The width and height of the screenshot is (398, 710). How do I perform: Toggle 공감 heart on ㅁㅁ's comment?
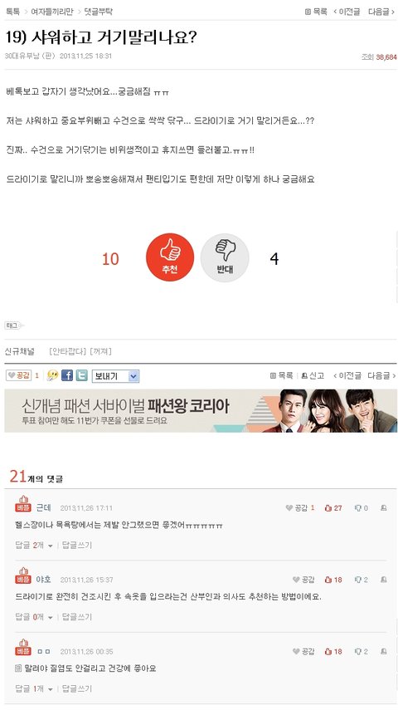pos(303,652)
